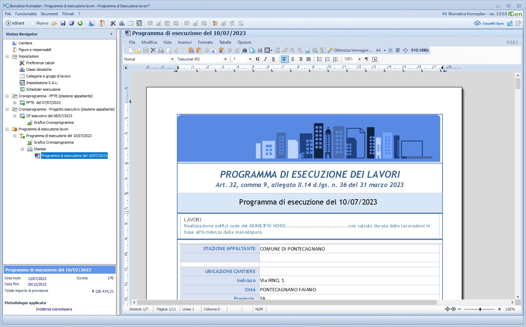Click the center text alignment icon
This screenshot has width=526, height=327.
(292, 59)
